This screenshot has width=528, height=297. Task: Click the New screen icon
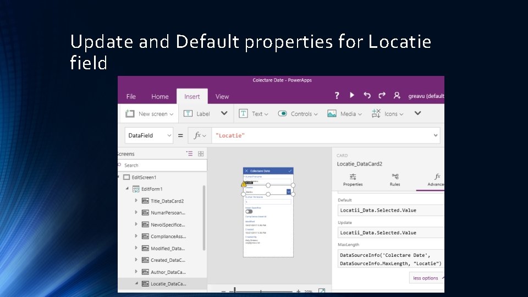click(x=130, y=114)
